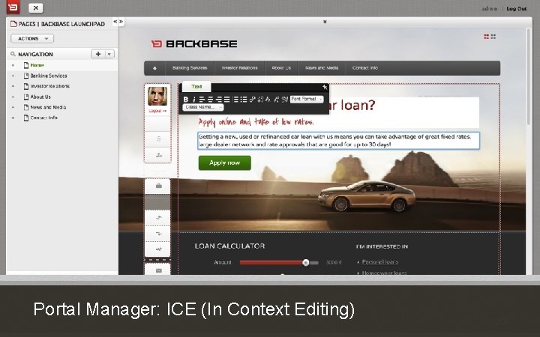540x337 pixels.
Task: Click the 'Apply online' handwritten tagline
Action: [256, 122]
